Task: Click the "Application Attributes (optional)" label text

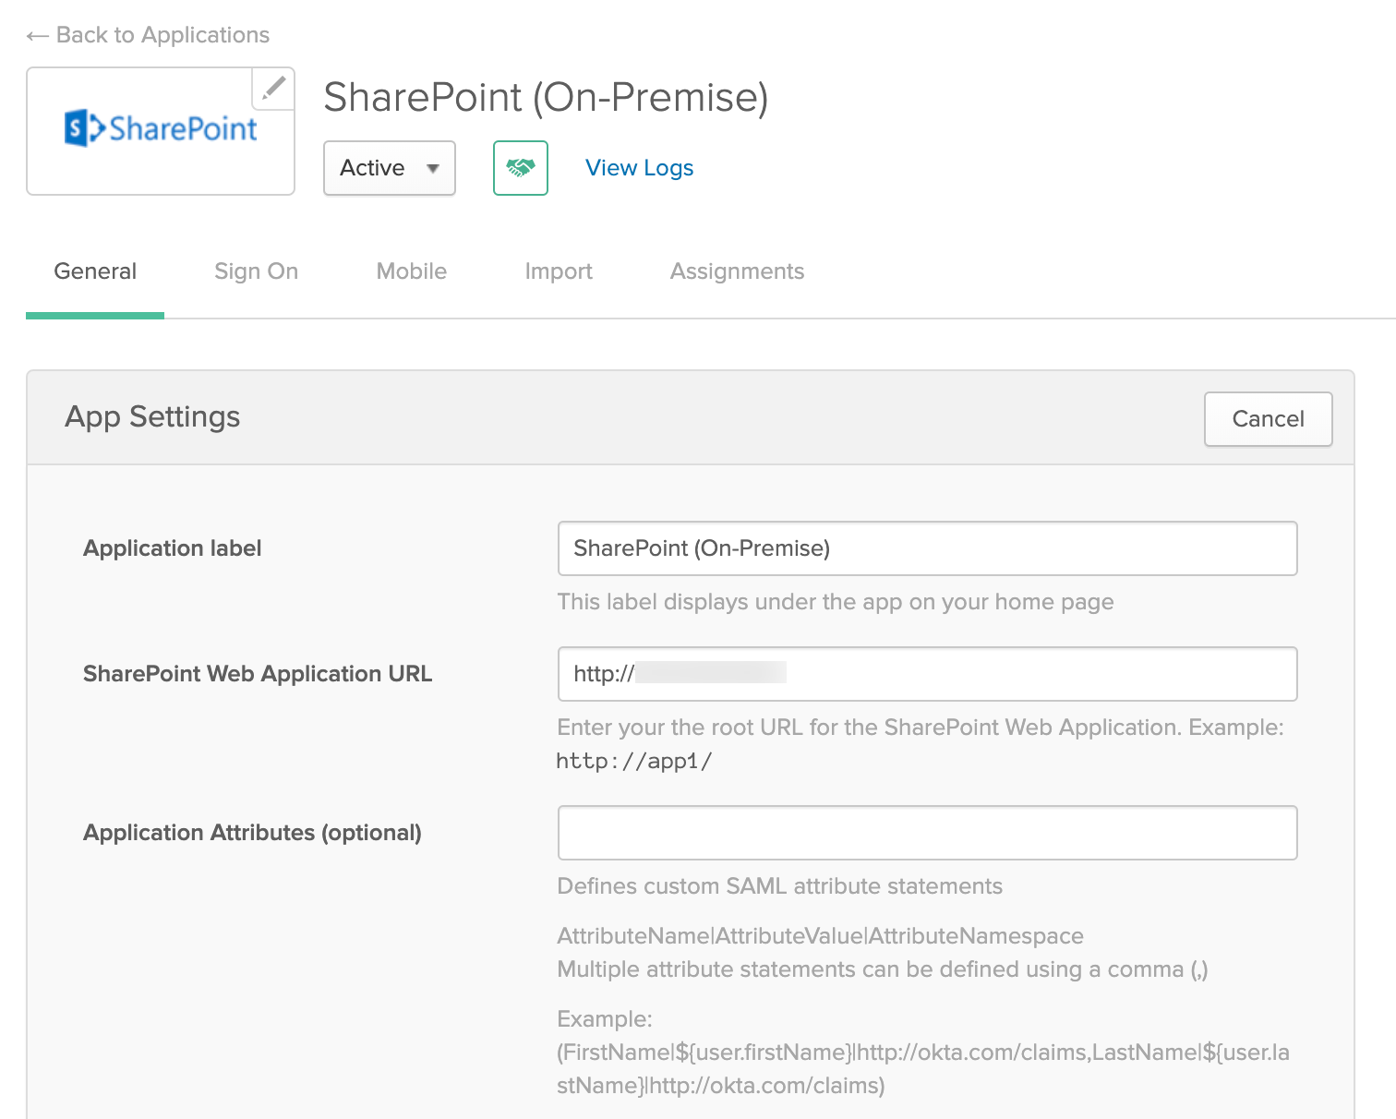Action: coord(252,833)
